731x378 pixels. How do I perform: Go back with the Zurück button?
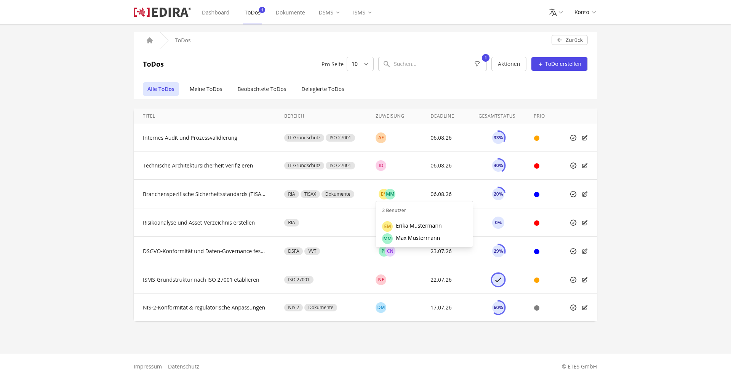tap(569, 40)
